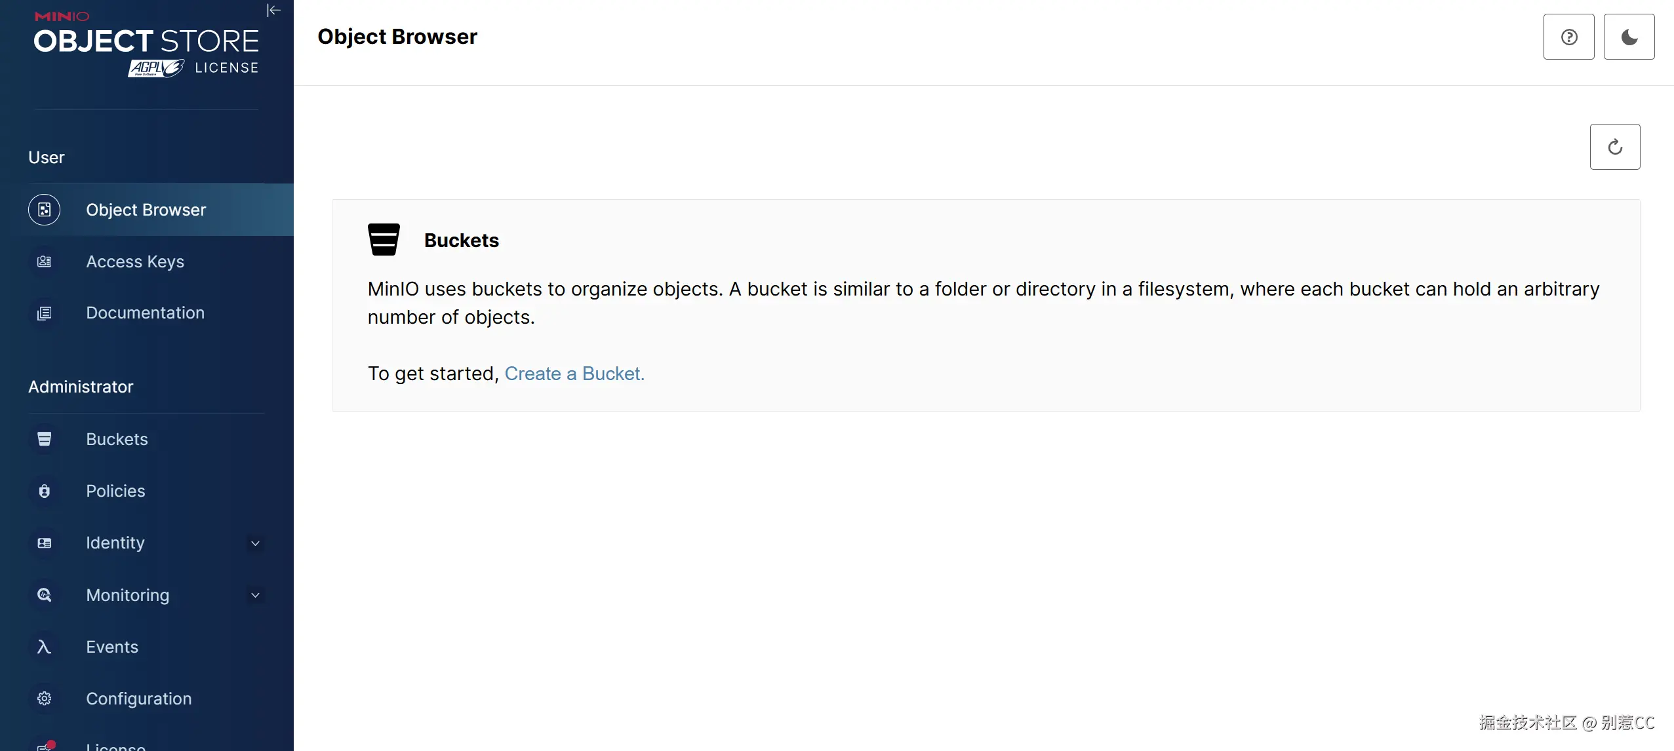Click the Events lambda icon
Screen dimensions: 1674x751
44,647
